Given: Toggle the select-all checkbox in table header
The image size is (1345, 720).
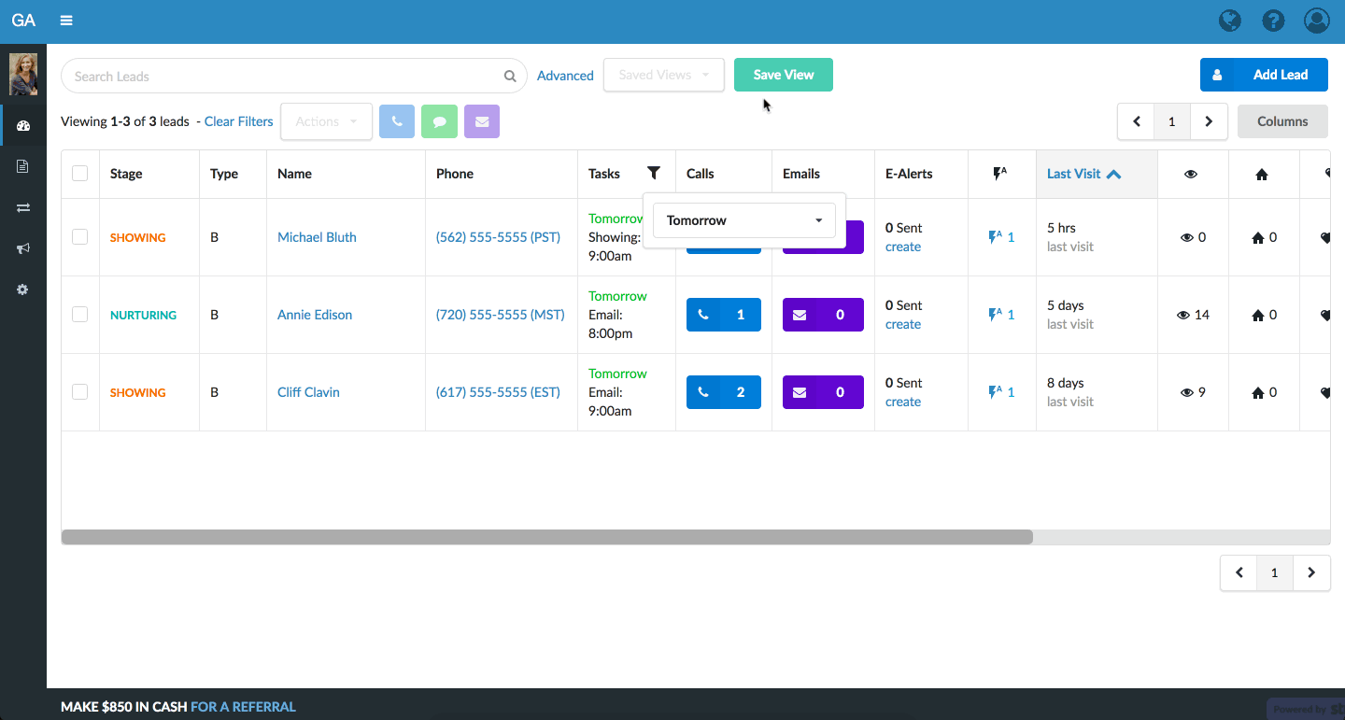Looking at the screenshot, I should (x=80, y=174).
